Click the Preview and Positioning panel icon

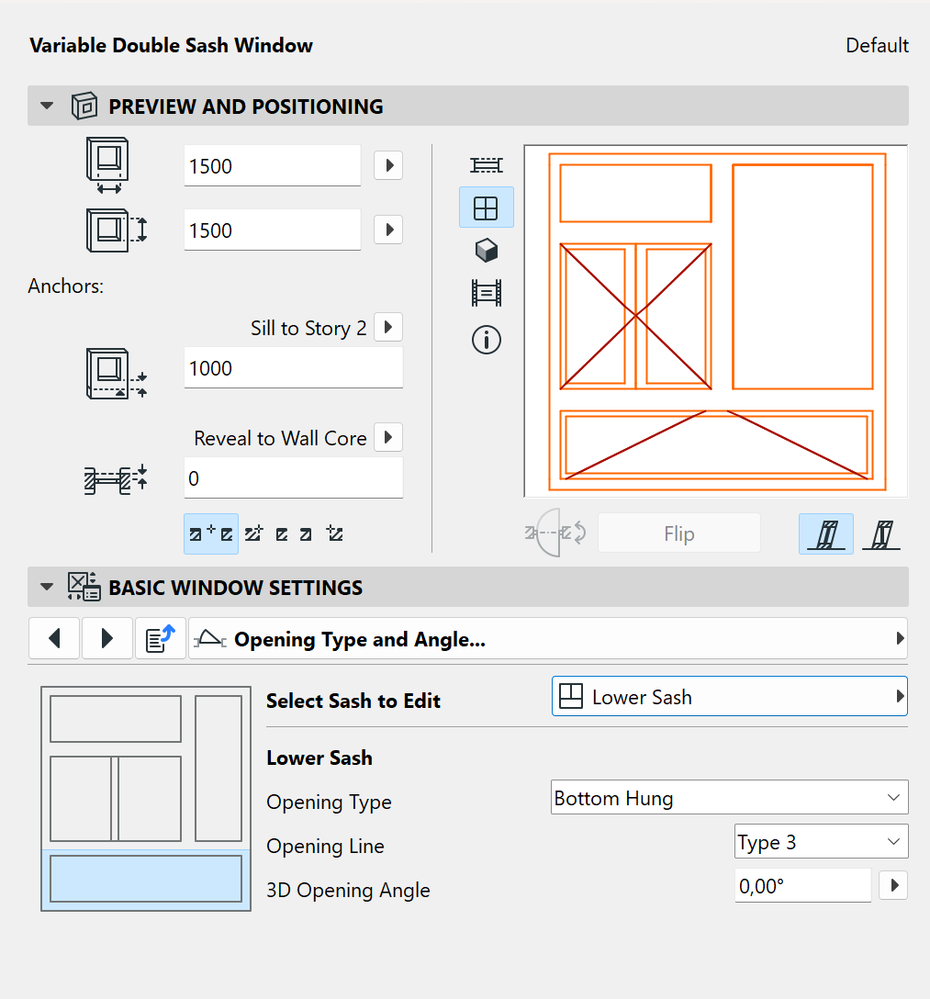(x=84, y=106)
